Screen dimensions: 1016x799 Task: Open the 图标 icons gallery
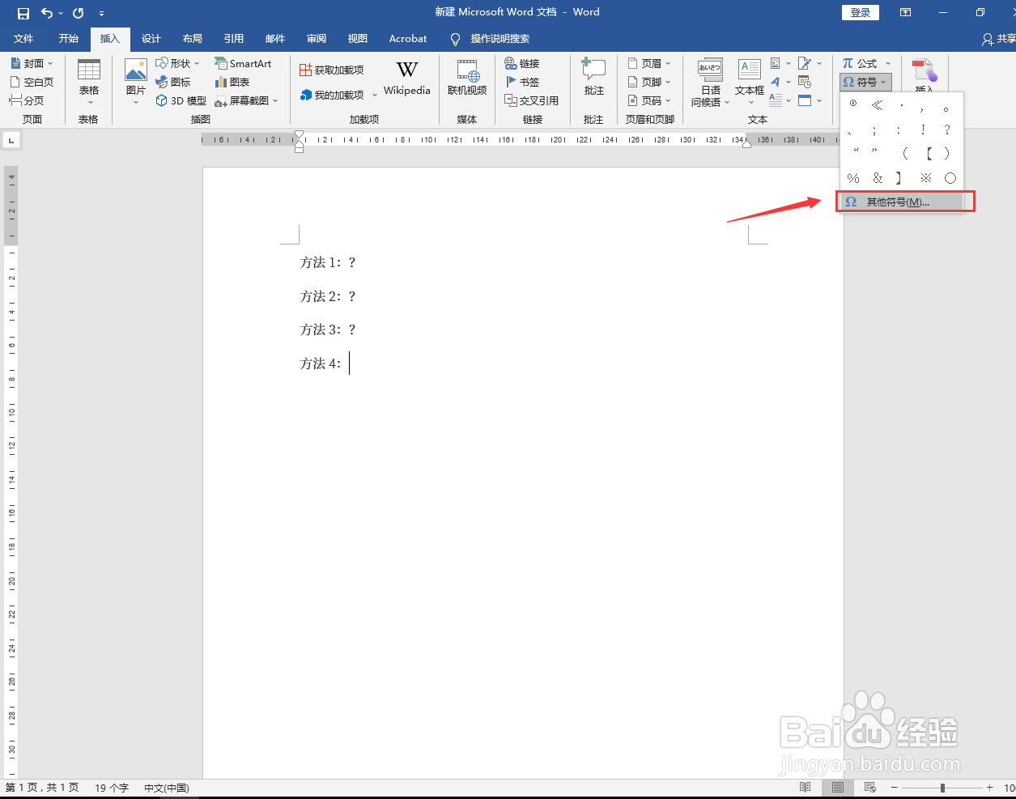(x=172, y=82)
